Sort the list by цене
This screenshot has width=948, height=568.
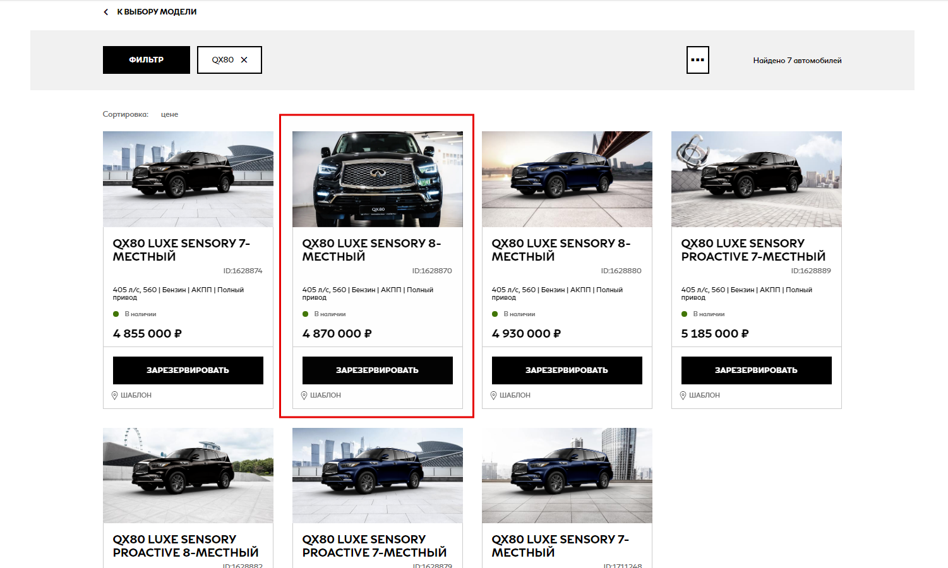pos(169,114)
